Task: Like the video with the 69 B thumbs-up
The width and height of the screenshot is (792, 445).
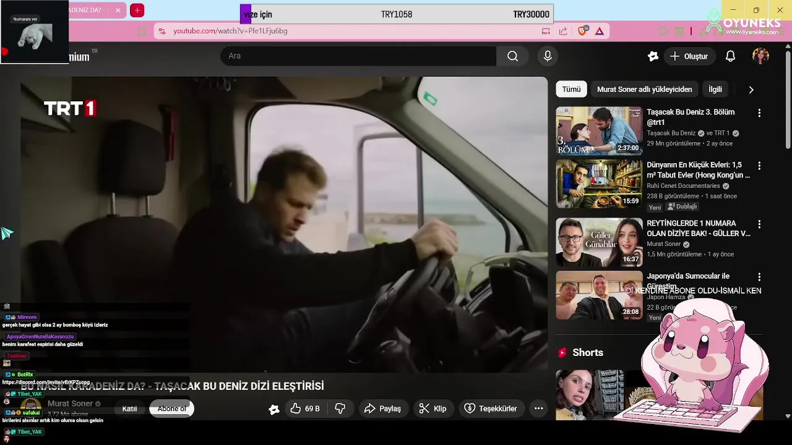Action: [x=304, y=409]
